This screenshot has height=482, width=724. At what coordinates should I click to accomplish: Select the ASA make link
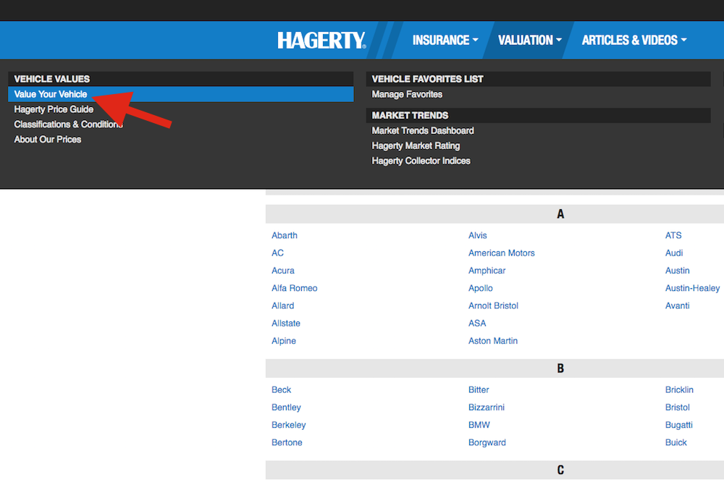(477, 324)
